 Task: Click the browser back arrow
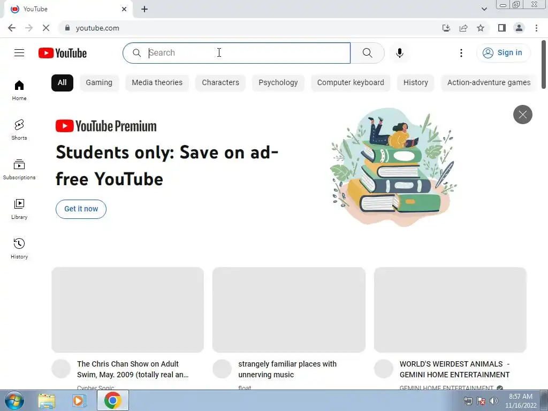12,28
